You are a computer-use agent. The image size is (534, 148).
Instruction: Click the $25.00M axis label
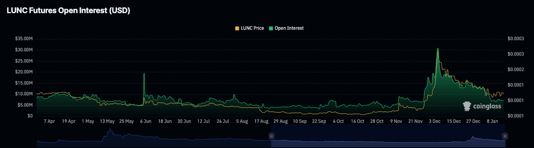tap(24, 61)
